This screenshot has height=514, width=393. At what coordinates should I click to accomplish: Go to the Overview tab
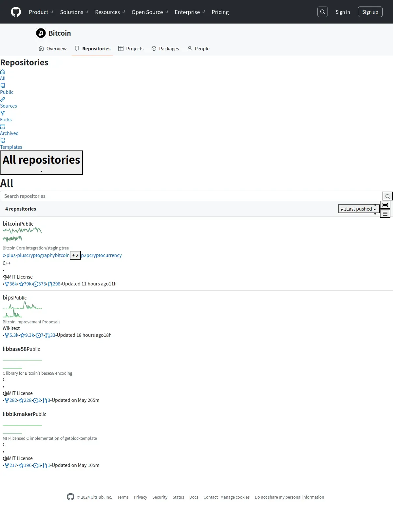(x=53, y=48)
